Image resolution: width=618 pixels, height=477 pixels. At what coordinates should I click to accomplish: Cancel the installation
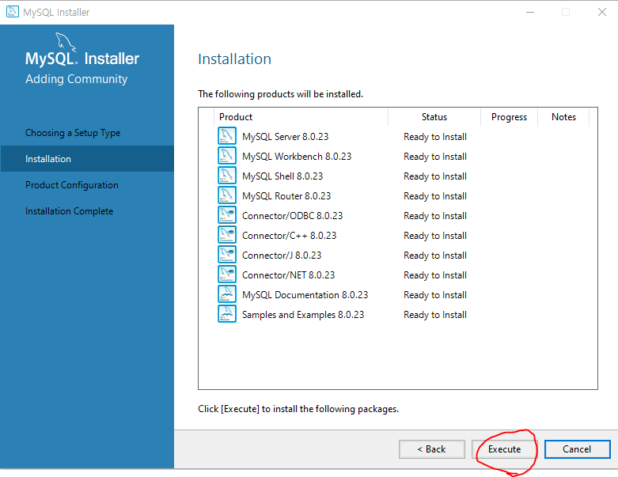click(577, 449)
